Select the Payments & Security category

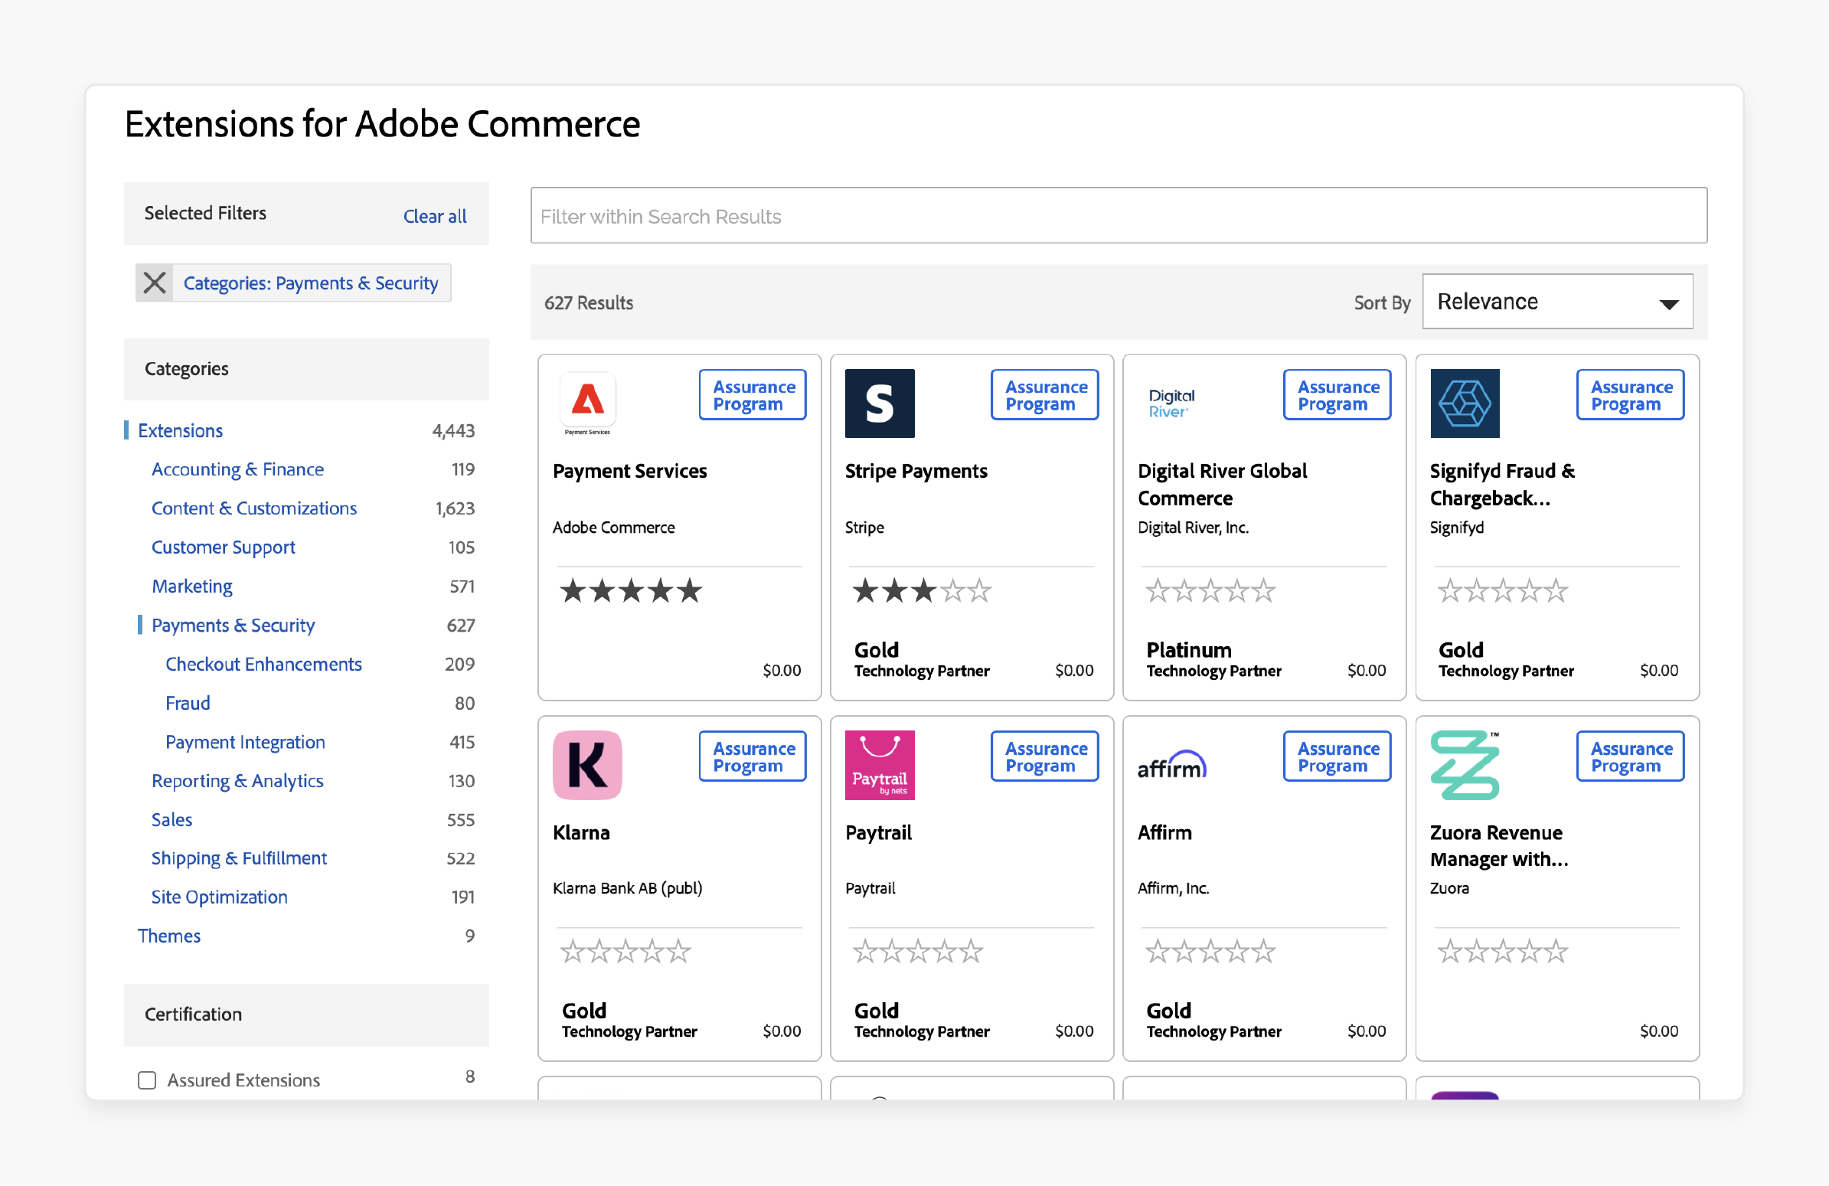tap(234, 624)
